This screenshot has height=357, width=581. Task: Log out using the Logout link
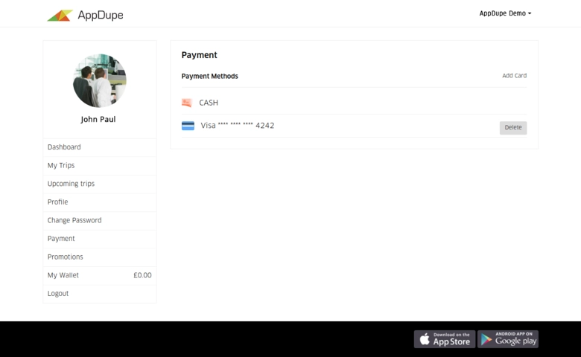pyautogui.click(x=100, y=294)
